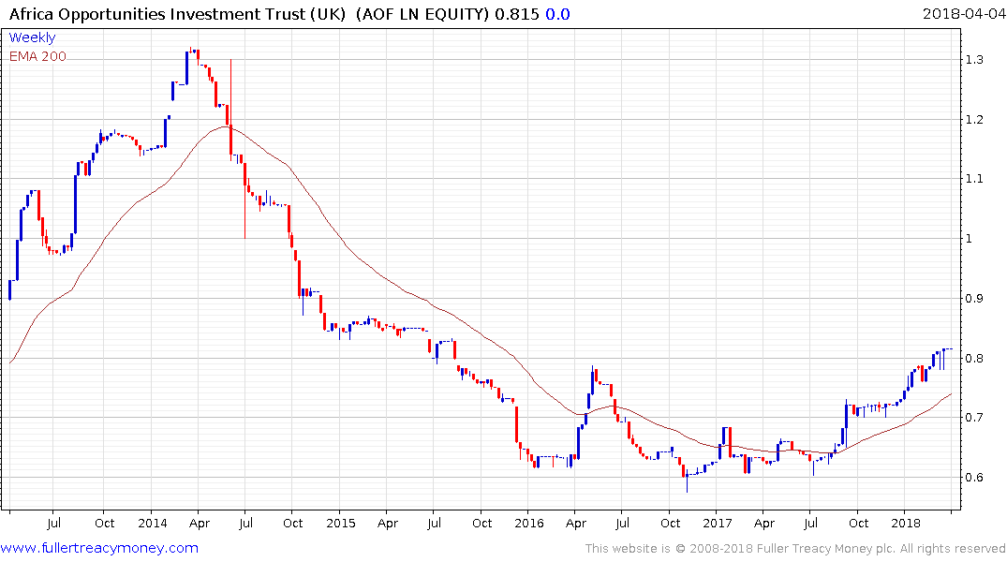Select the blue change value 0.0
Viewport: 1007px width, 562px height.
coord(557,14)
